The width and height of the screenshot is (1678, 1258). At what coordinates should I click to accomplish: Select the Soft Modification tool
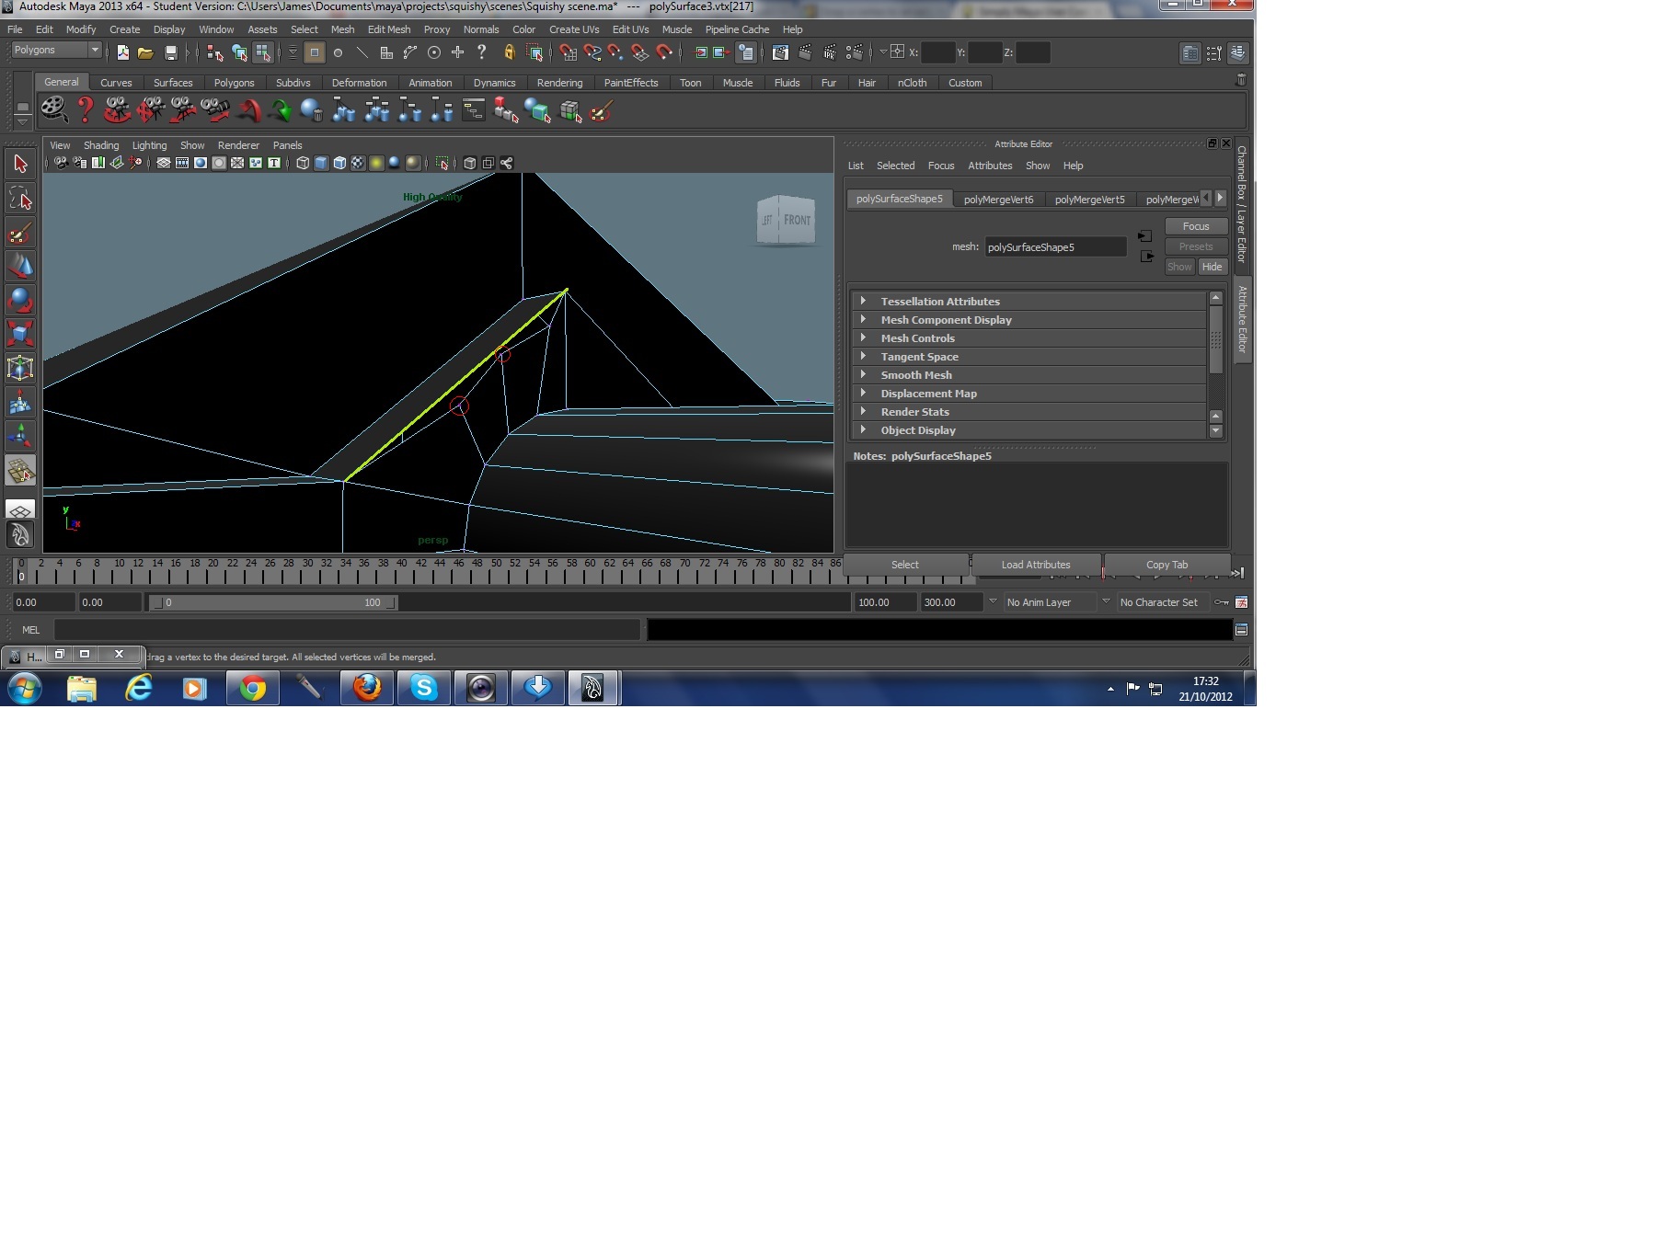[x=20, y=402]
